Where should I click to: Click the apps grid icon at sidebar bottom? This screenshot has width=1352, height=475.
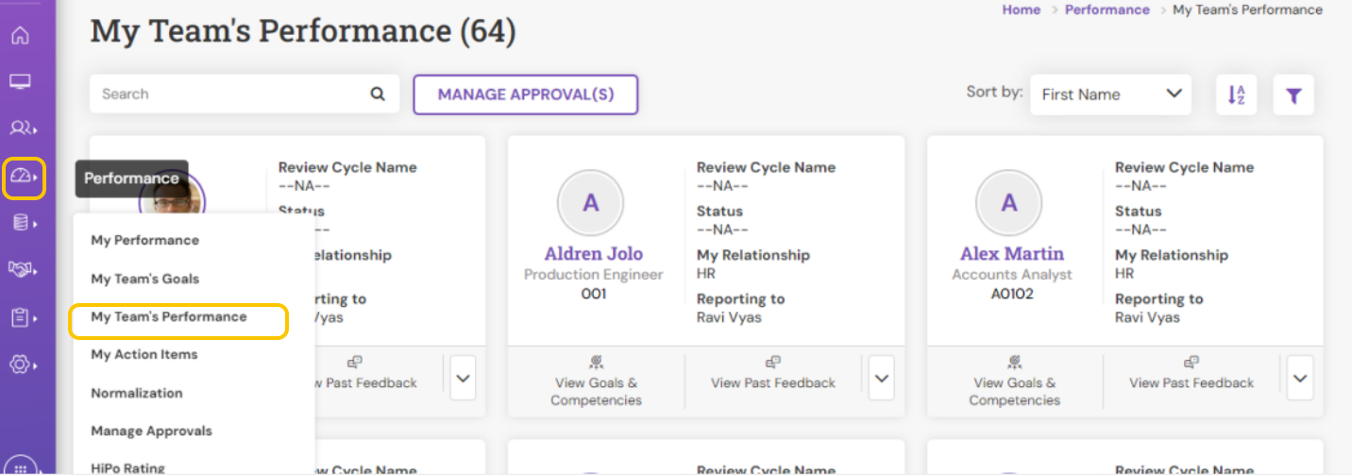tap(23, 467)
